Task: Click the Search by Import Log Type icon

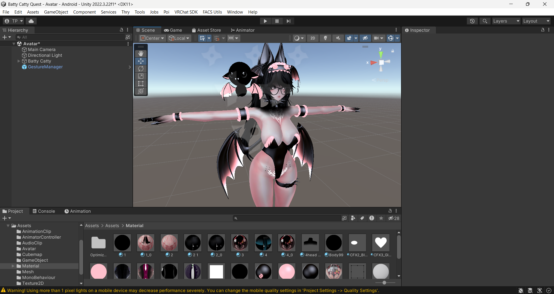Action: [372, 218]
